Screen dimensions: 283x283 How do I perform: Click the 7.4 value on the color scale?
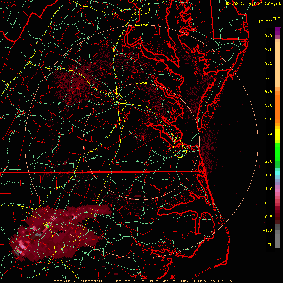[x=269, y=77]
